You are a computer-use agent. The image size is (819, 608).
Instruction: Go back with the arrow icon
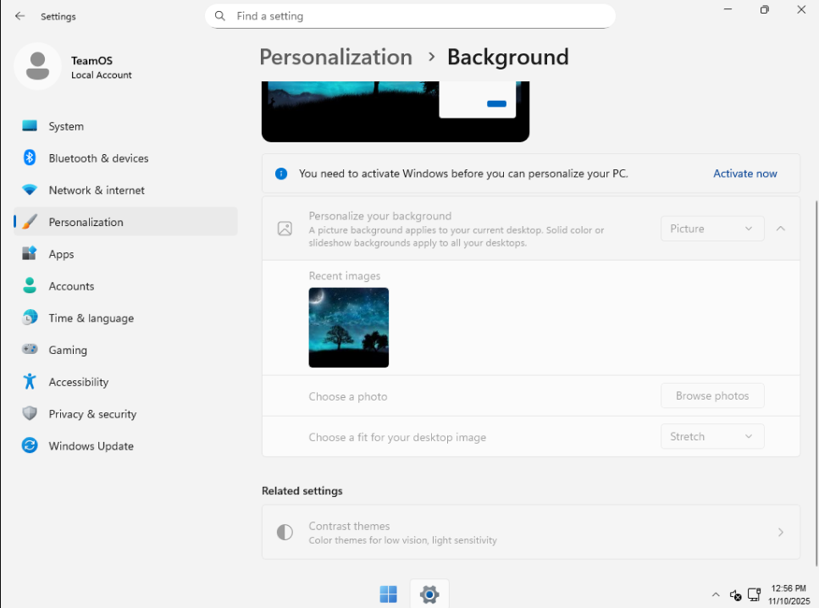[19, 16]
